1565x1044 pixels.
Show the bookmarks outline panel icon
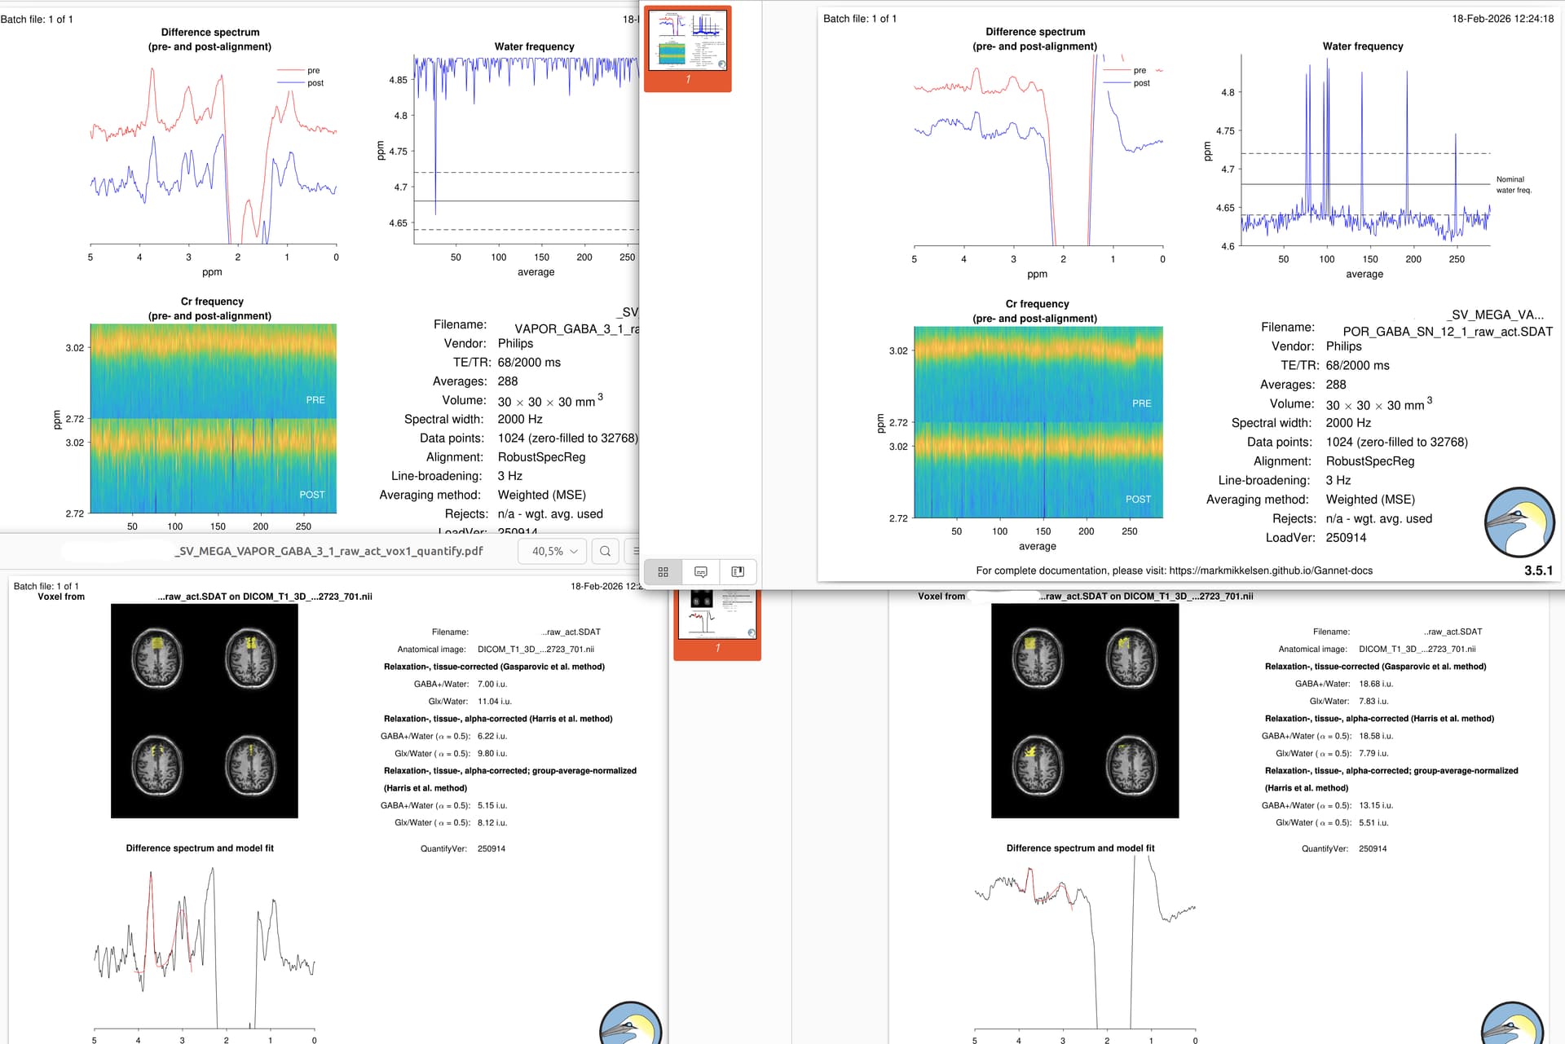point(738,572)
